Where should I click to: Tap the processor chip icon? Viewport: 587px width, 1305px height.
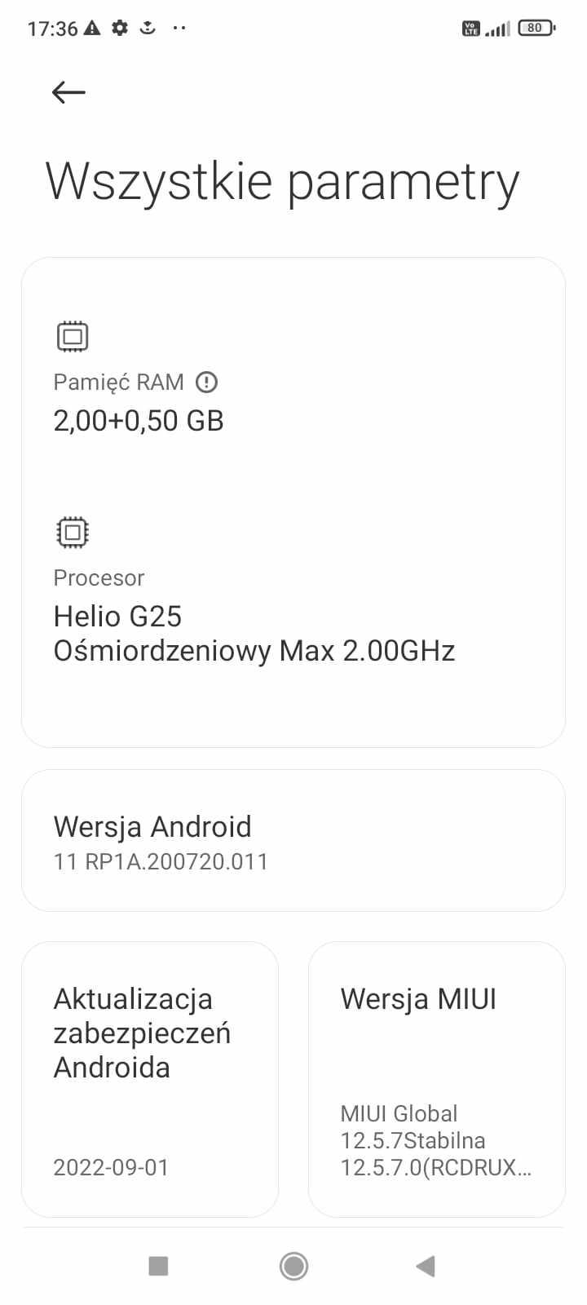[73, 533]
